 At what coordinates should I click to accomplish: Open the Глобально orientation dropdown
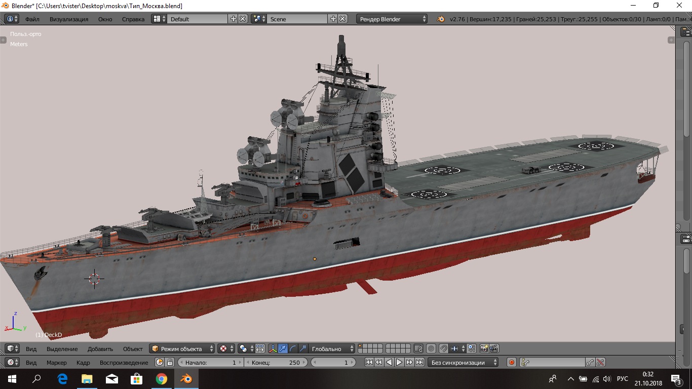[x=332, y=349]
